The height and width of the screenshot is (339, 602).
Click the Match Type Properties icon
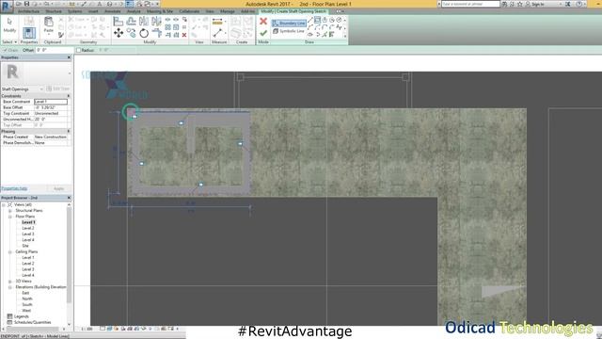point(61,35)
